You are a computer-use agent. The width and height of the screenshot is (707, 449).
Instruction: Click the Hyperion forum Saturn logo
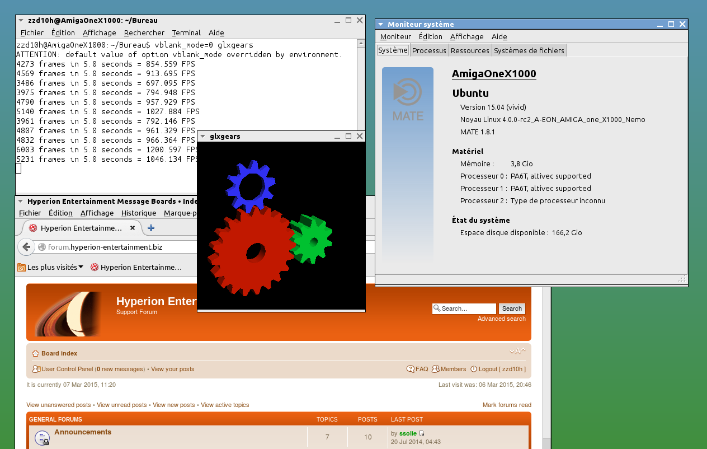point(68,313)
